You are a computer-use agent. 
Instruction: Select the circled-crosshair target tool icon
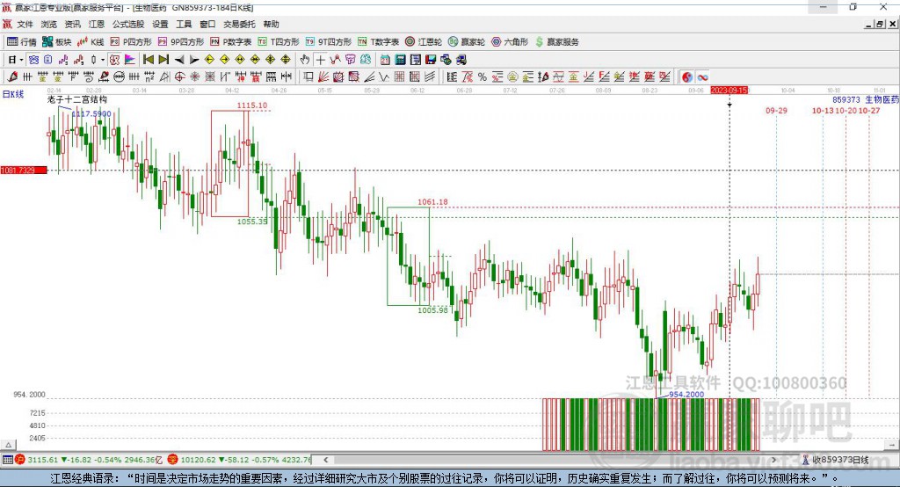[179, 77]
